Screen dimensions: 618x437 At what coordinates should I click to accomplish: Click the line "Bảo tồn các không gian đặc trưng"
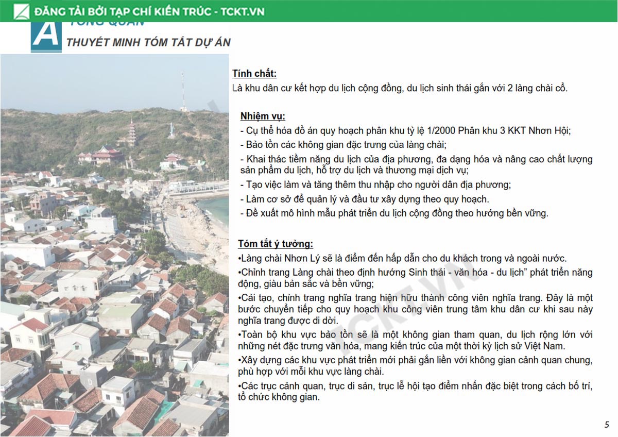coord(343,145)
